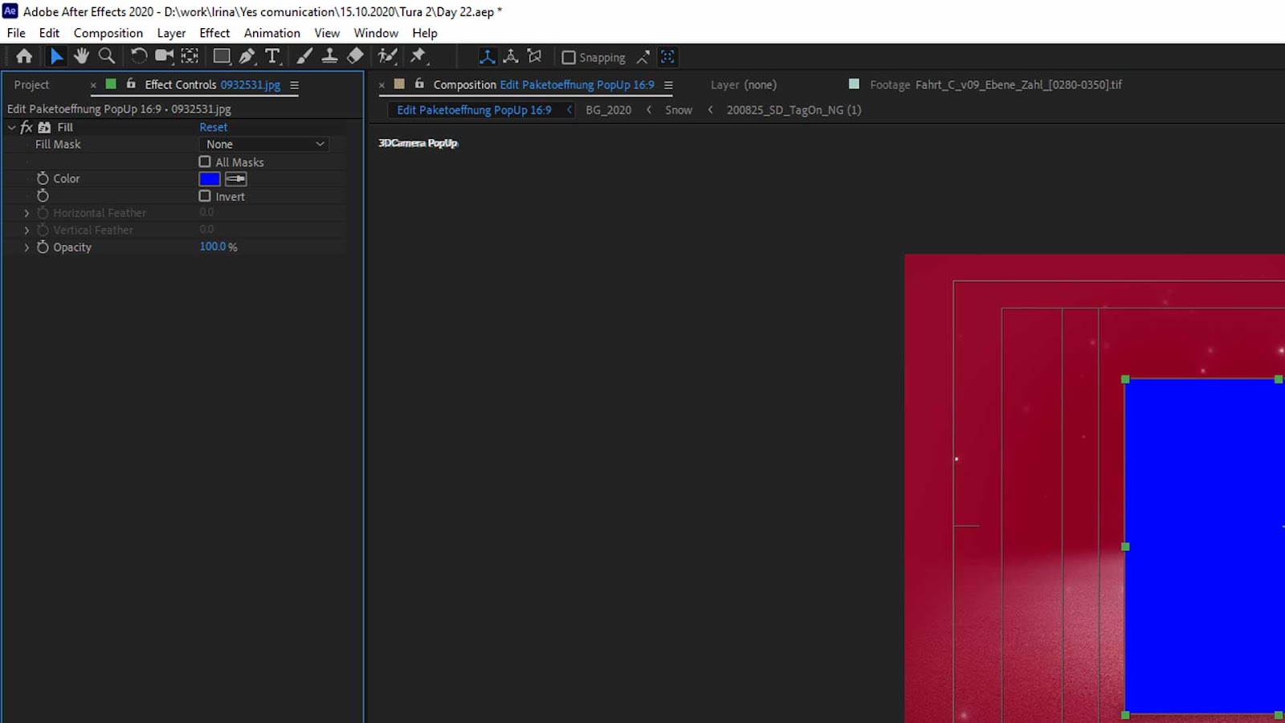The height and width of the screenshot is (723, 1285).
Task: Select the Zoom magnifier tool
Action: point(106,56)
